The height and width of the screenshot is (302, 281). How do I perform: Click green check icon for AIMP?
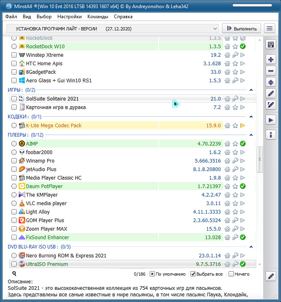242,144
